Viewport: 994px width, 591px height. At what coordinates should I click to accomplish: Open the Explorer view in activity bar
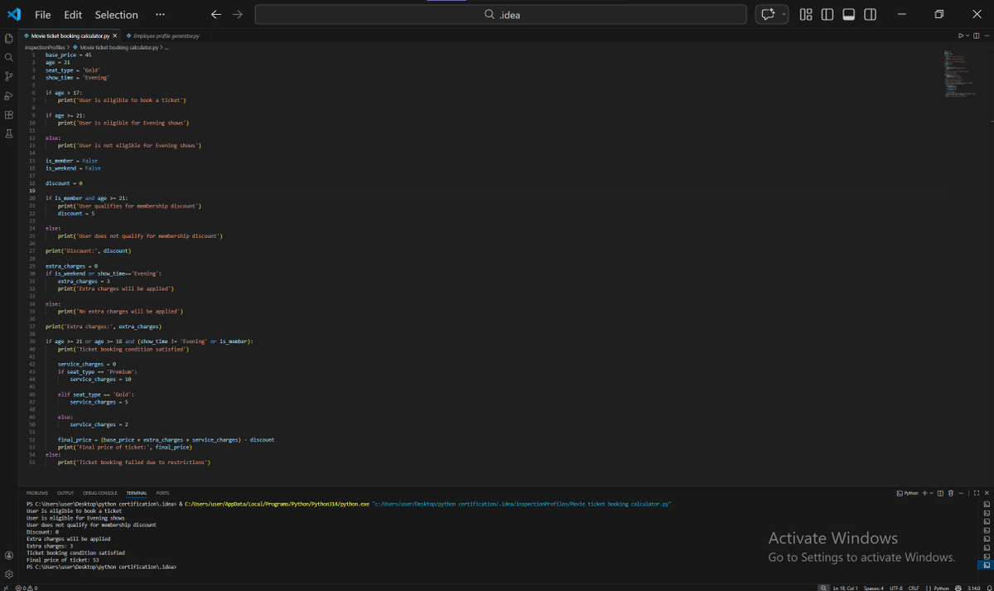pos(9,38)
